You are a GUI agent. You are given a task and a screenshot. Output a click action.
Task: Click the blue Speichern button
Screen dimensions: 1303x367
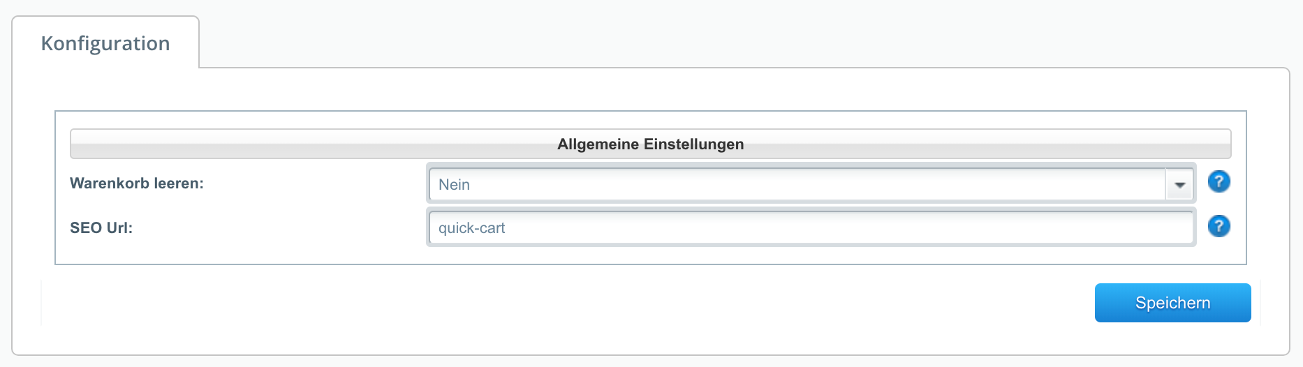click(x=1172, y=303)
